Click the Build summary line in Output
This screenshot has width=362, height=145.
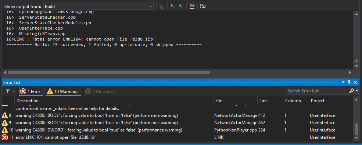[104, 45]
